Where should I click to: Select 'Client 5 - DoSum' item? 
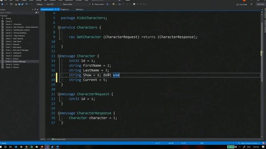click(12, 67)
